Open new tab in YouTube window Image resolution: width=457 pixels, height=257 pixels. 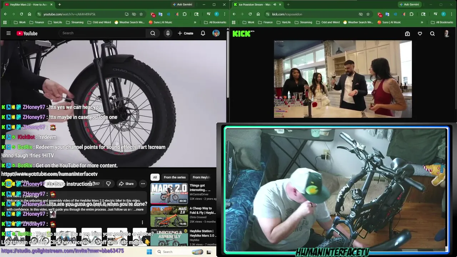coord(60,4)
